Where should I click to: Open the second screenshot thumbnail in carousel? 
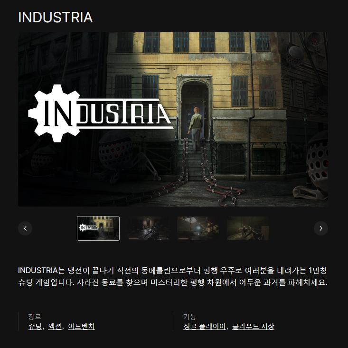pyautogui.click(x=148, y=228)
